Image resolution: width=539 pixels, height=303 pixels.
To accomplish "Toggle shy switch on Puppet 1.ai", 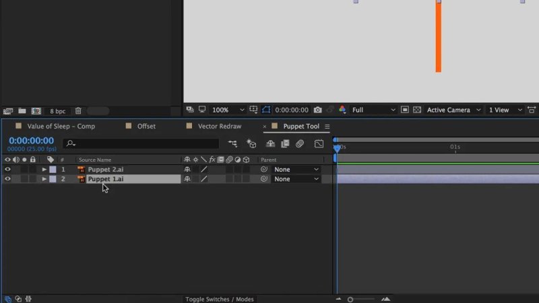I will (187, 179).
